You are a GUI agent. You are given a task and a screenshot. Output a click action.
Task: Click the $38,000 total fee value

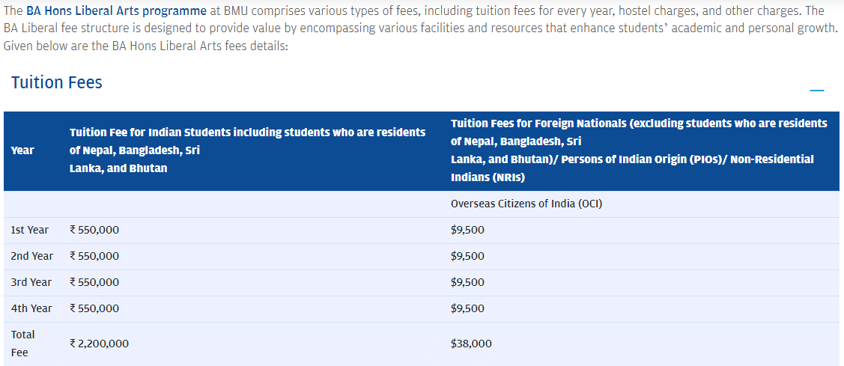point(471,344)
